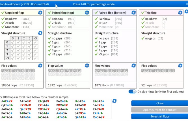Uncheck Rainbow under Paired flop (bottom)
The image size is (188, 121).
tap(96, 19)
